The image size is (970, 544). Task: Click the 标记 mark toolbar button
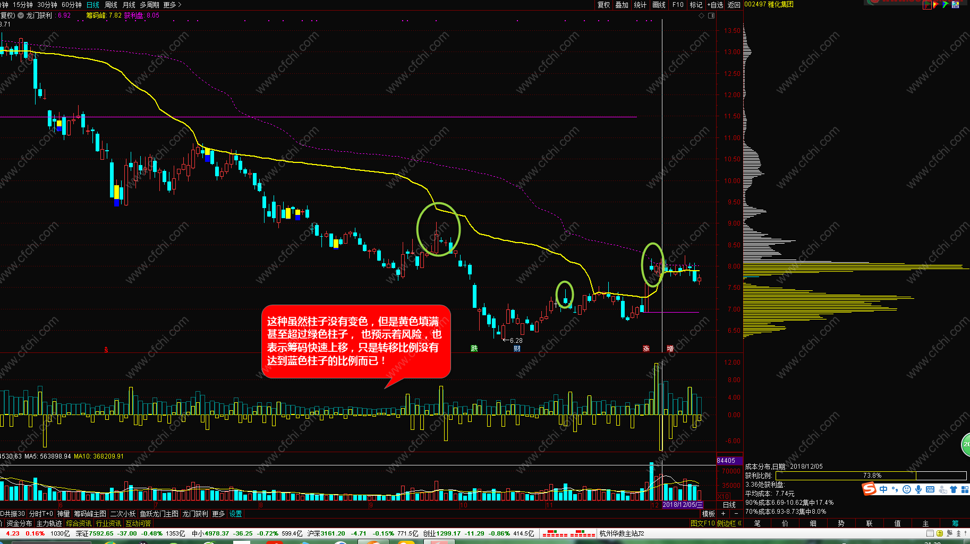point(696,5)
